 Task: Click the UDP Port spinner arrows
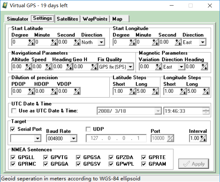[x=170, y=138]
